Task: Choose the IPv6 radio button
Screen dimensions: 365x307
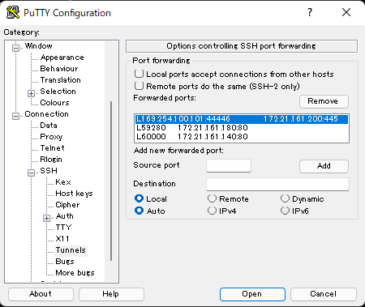Action: point(285,211)
